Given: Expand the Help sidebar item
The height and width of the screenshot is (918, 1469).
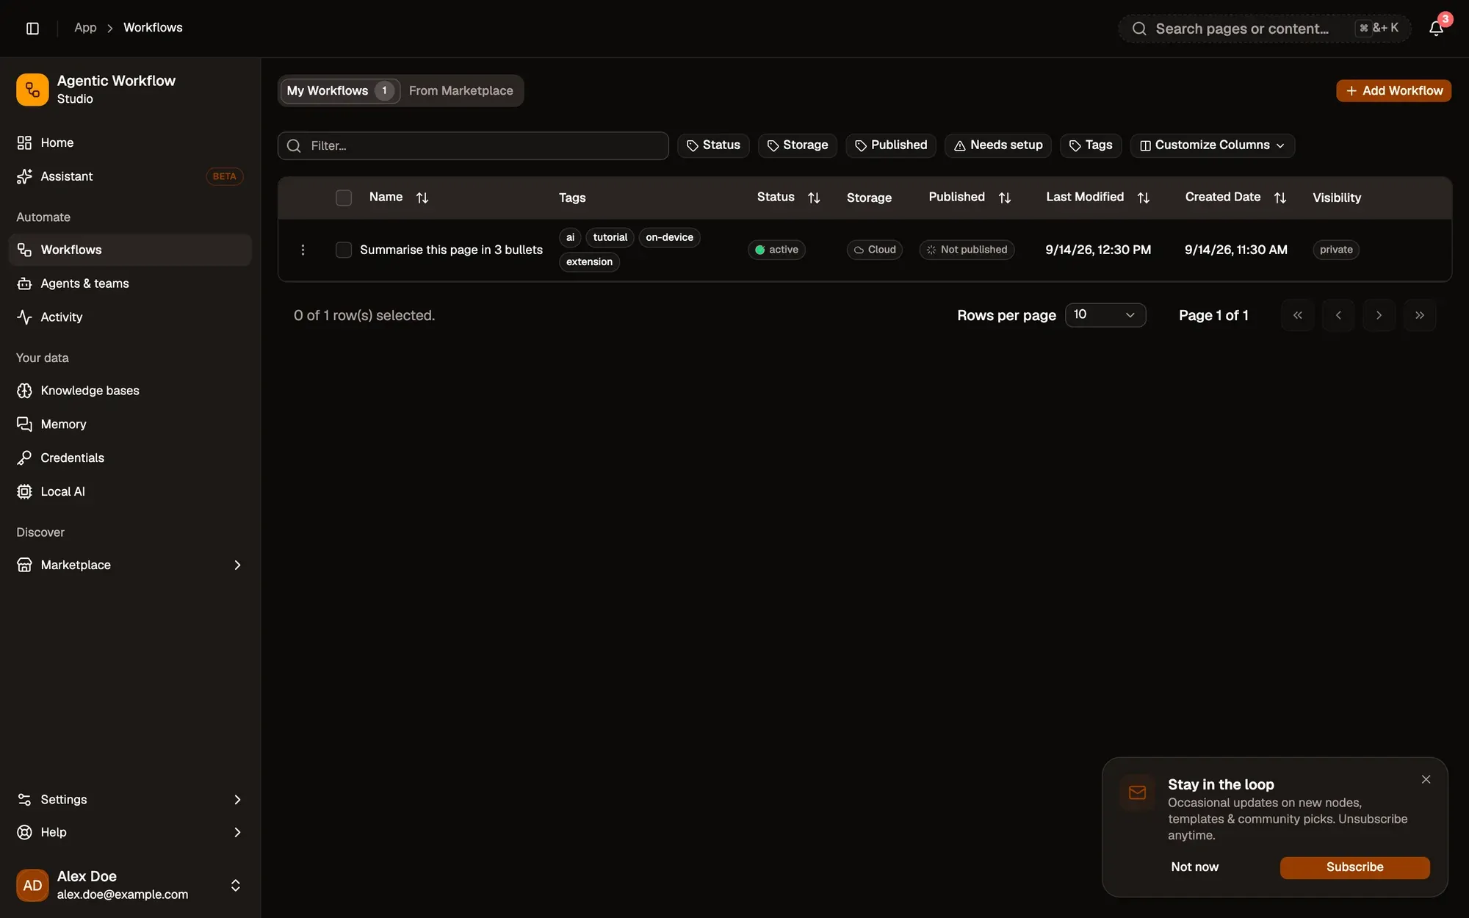Looking at the screenshot, I should click(130, 832).
